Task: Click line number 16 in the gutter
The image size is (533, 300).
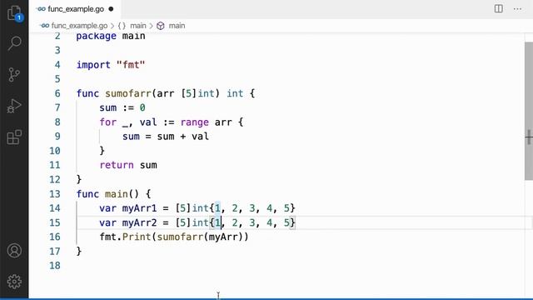Action: pos(55,237)
